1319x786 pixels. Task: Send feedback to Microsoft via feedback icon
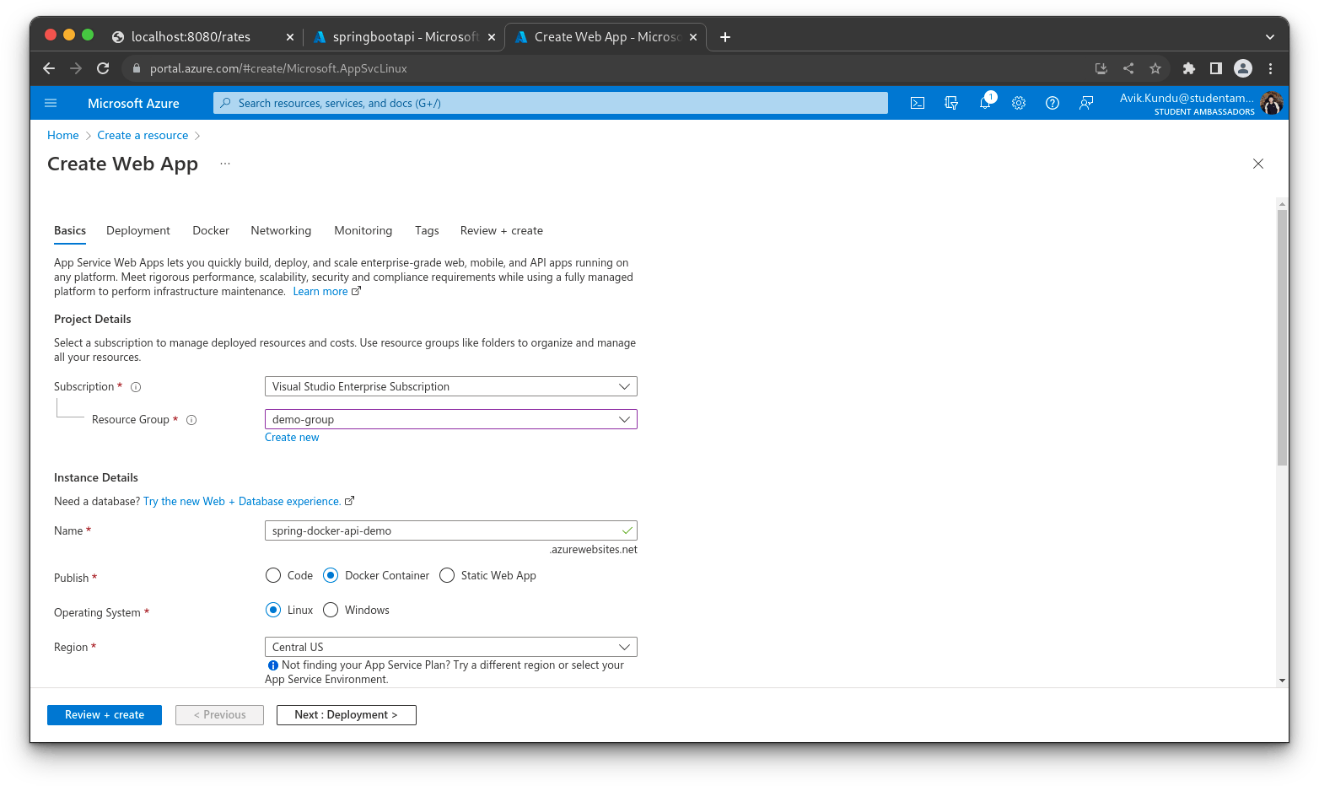(1086, 103)
